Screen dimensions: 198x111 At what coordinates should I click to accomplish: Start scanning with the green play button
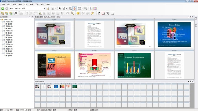point(2,8)
